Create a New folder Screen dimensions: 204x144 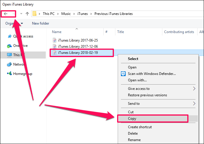point(41,23)
